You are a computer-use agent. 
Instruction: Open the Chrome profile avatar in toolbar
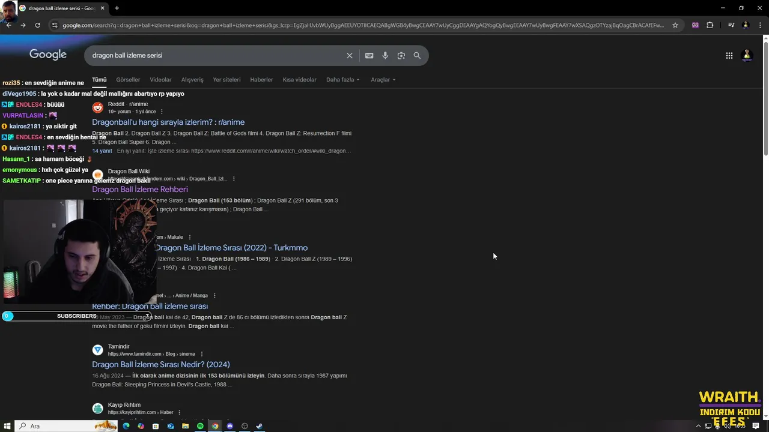pyautogui.click(x=746, y=25)
